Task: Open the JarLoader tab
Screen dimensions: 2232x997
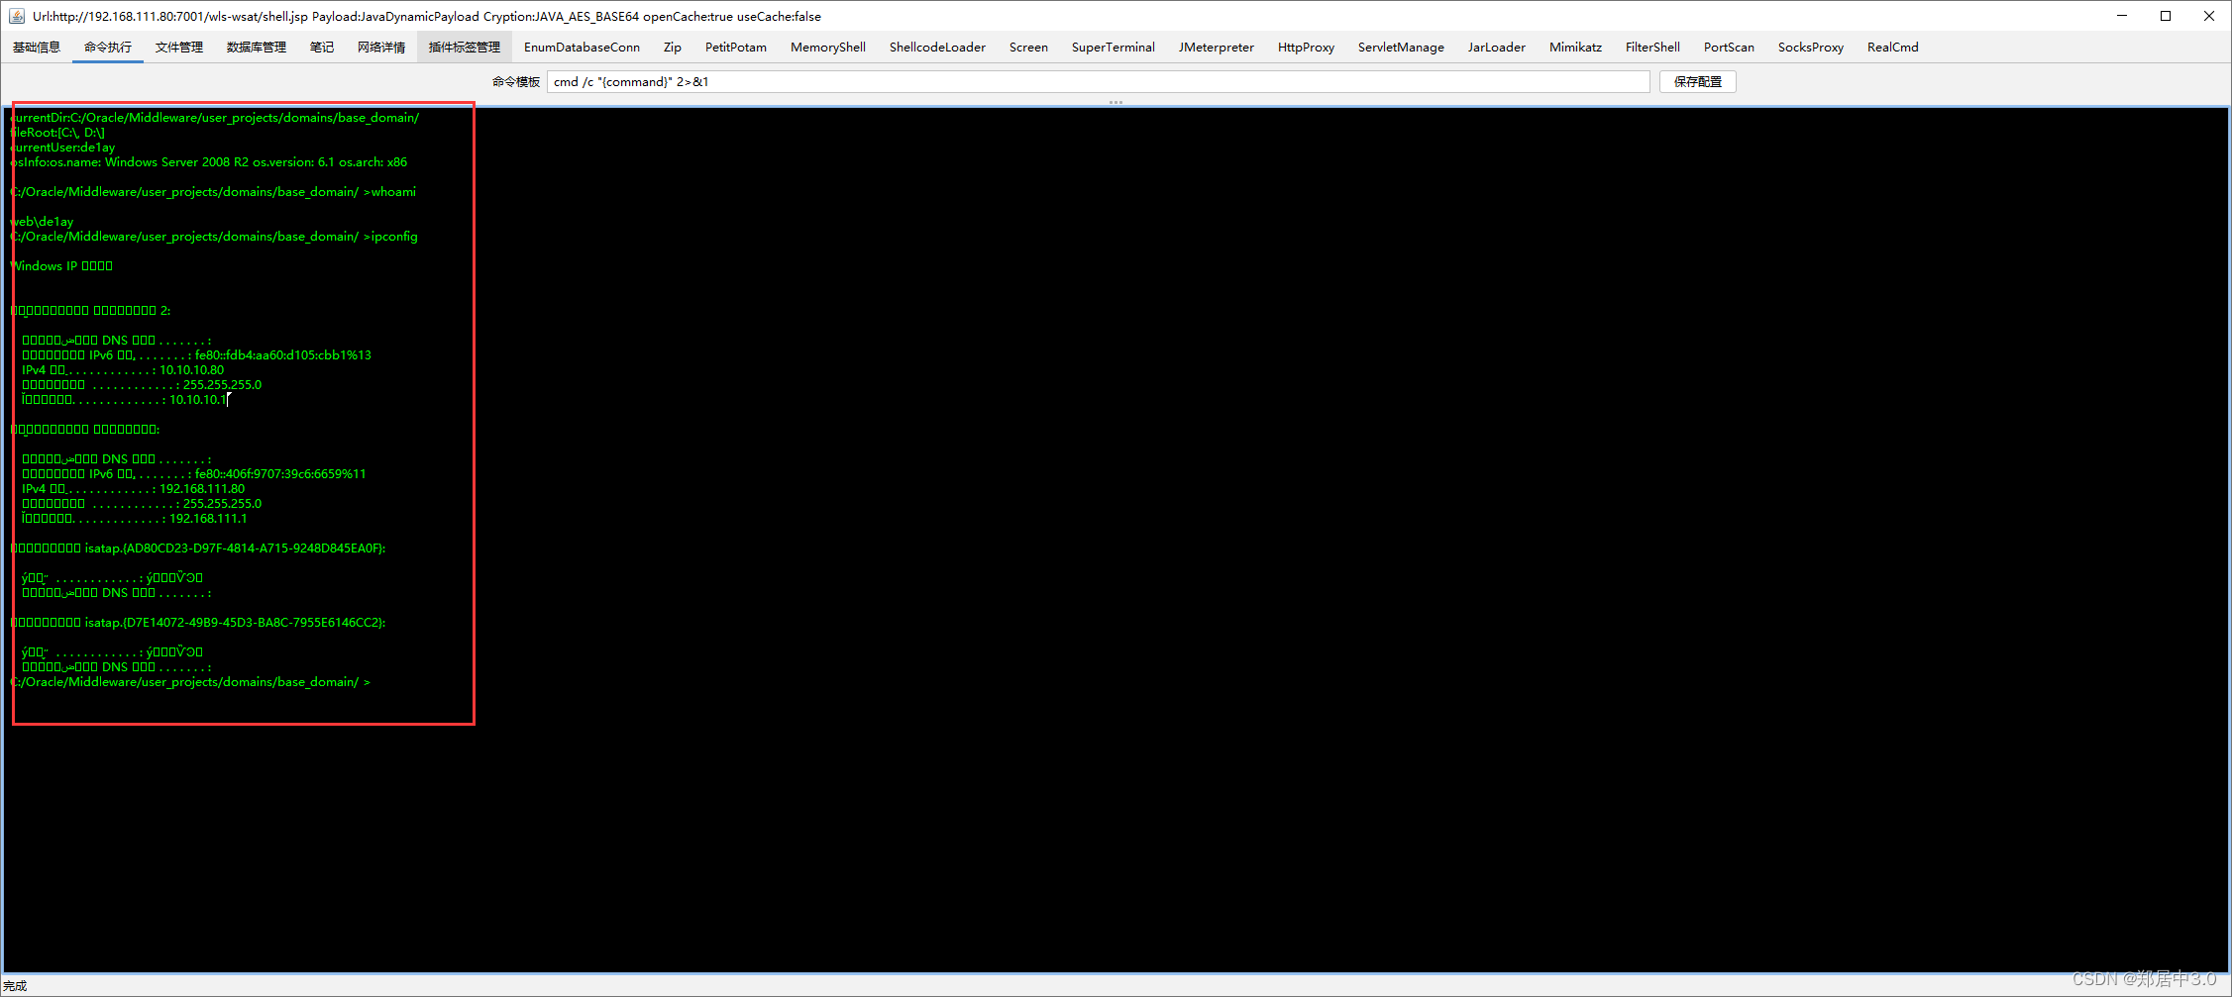Action: click(x=1497, y=48)
